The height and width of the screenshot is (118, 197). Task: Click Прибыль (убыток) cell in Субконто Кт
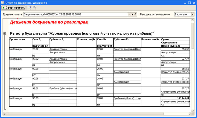point(127,98)
